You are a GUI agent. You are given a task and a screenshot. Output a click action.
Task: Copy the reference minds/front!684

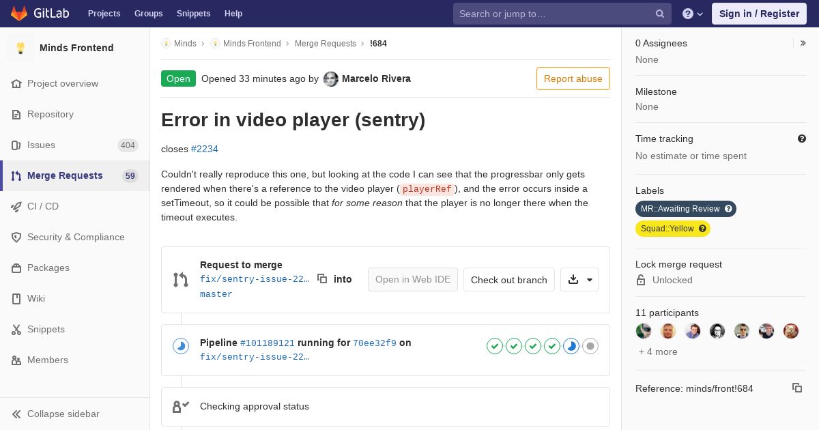click(797, 388)
